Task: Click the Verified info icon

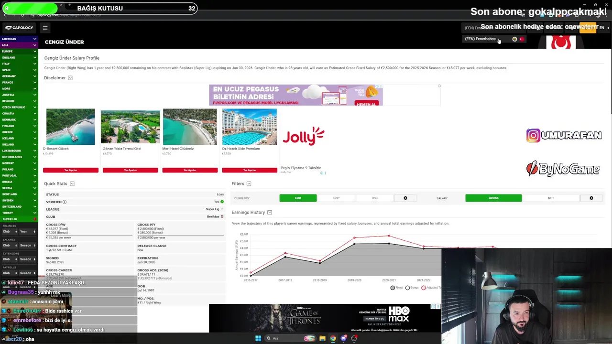Action: (x=65, y=202)
